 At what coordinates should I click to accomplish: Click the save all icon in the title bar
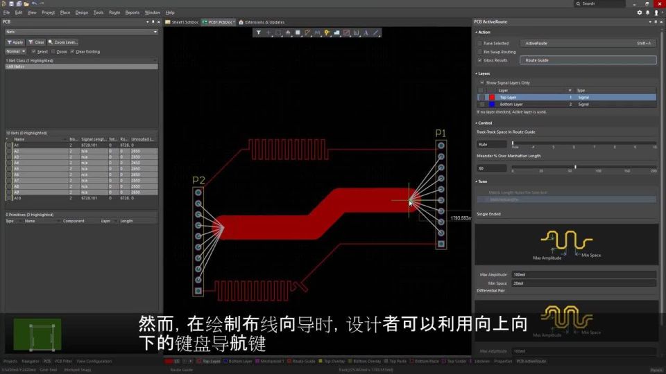tap(19, 3)
